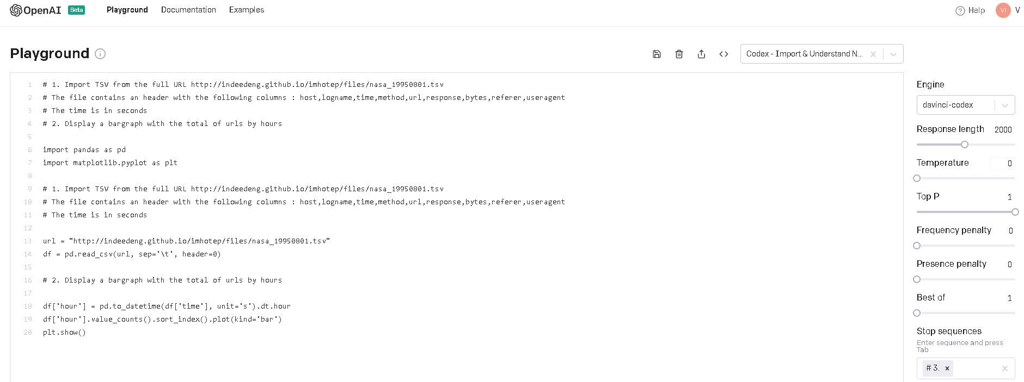Click the info icon beside Playground title
Image resolution: width=1024 pixels, height=382 pixels.
click(x=100, y=54)
